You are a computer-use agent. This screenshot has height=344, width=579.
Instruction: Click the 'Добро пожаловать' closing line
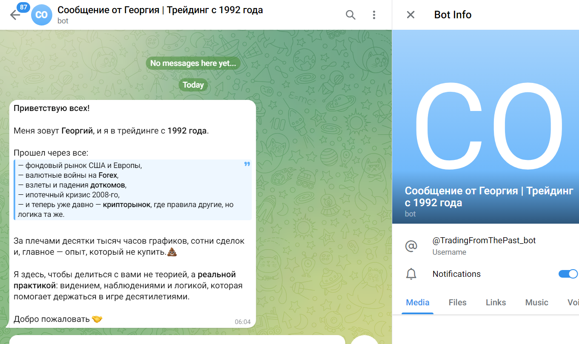51,319
